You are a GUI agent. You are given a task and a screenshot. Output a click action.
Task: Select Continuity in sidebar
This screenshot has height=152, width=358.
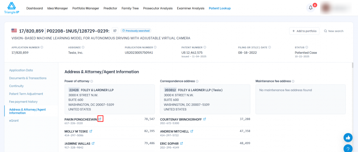pyautogui.click(x=16, y=86)
